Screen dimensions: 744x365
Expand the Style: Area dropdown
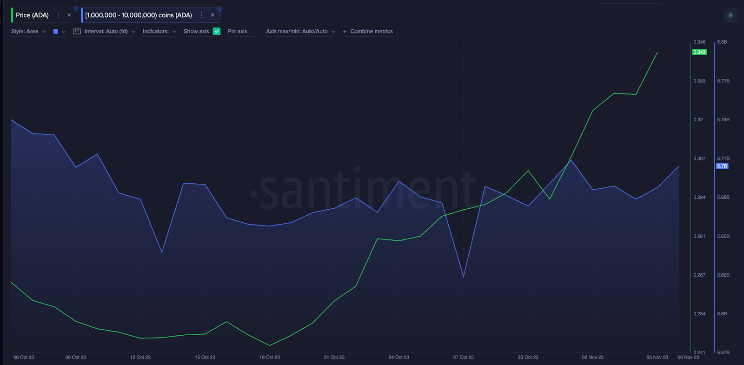coord(28,32)
